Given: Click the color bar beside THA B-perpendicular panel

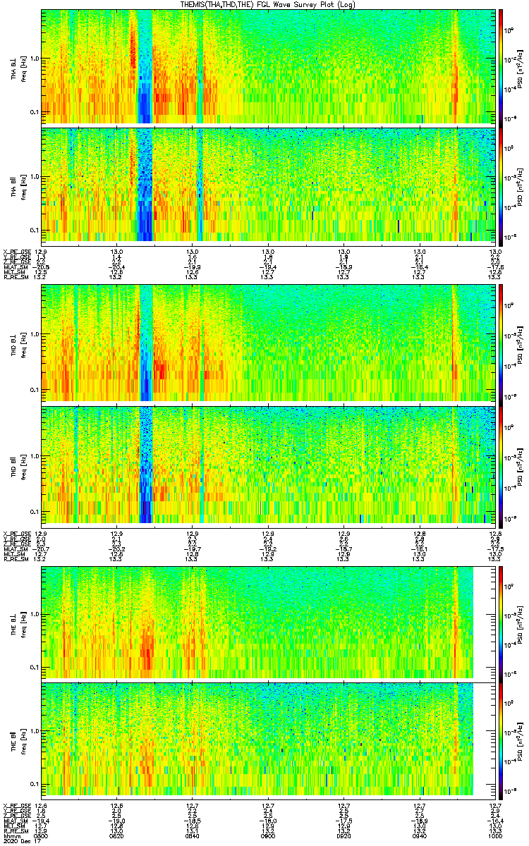Looking at the screenshot, I should point(501,67).
